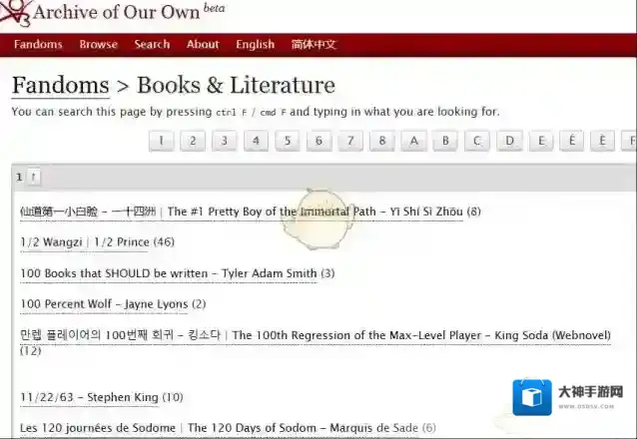This screenshot has height=439, width=637.
Task: Open the Search menu
Action: (152, 44)
